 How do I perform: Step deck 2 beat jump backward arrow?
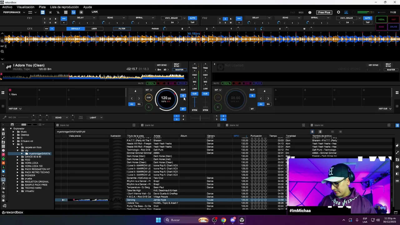pyautogui.click(x=261, y=98)
